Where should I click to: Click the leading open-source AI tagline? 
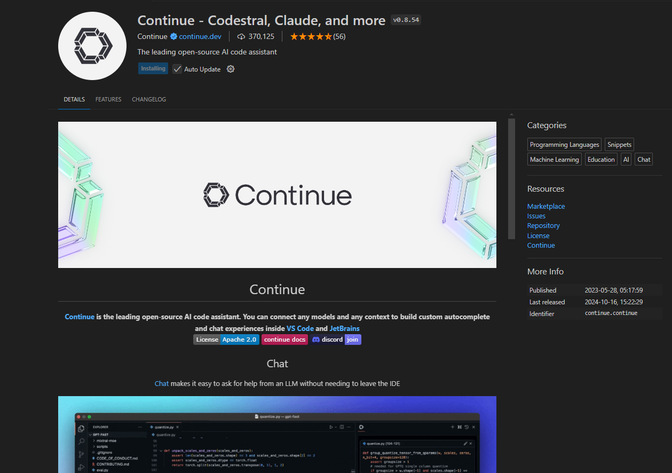(207, 52)
